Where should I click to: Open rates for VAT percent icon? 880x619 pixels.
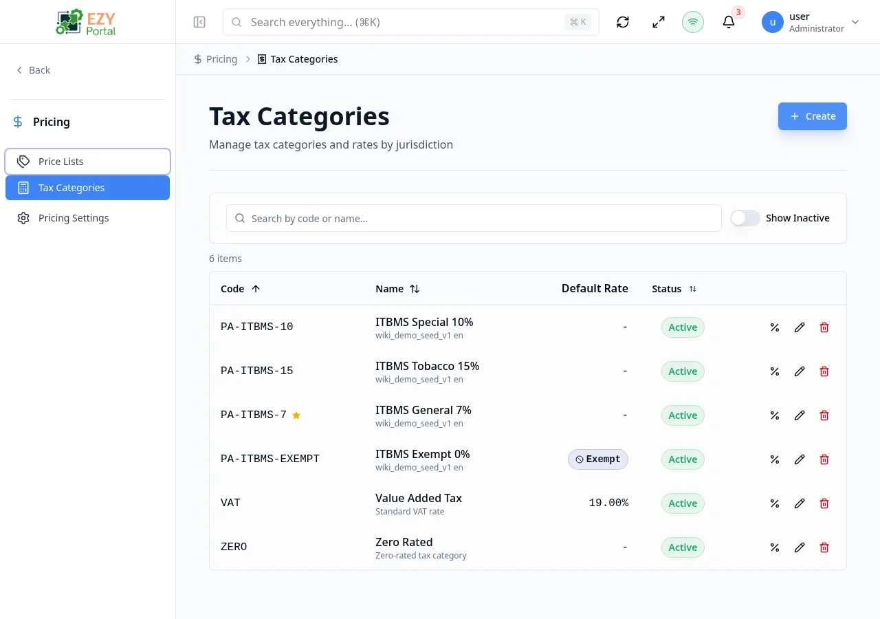click(775, 503)
